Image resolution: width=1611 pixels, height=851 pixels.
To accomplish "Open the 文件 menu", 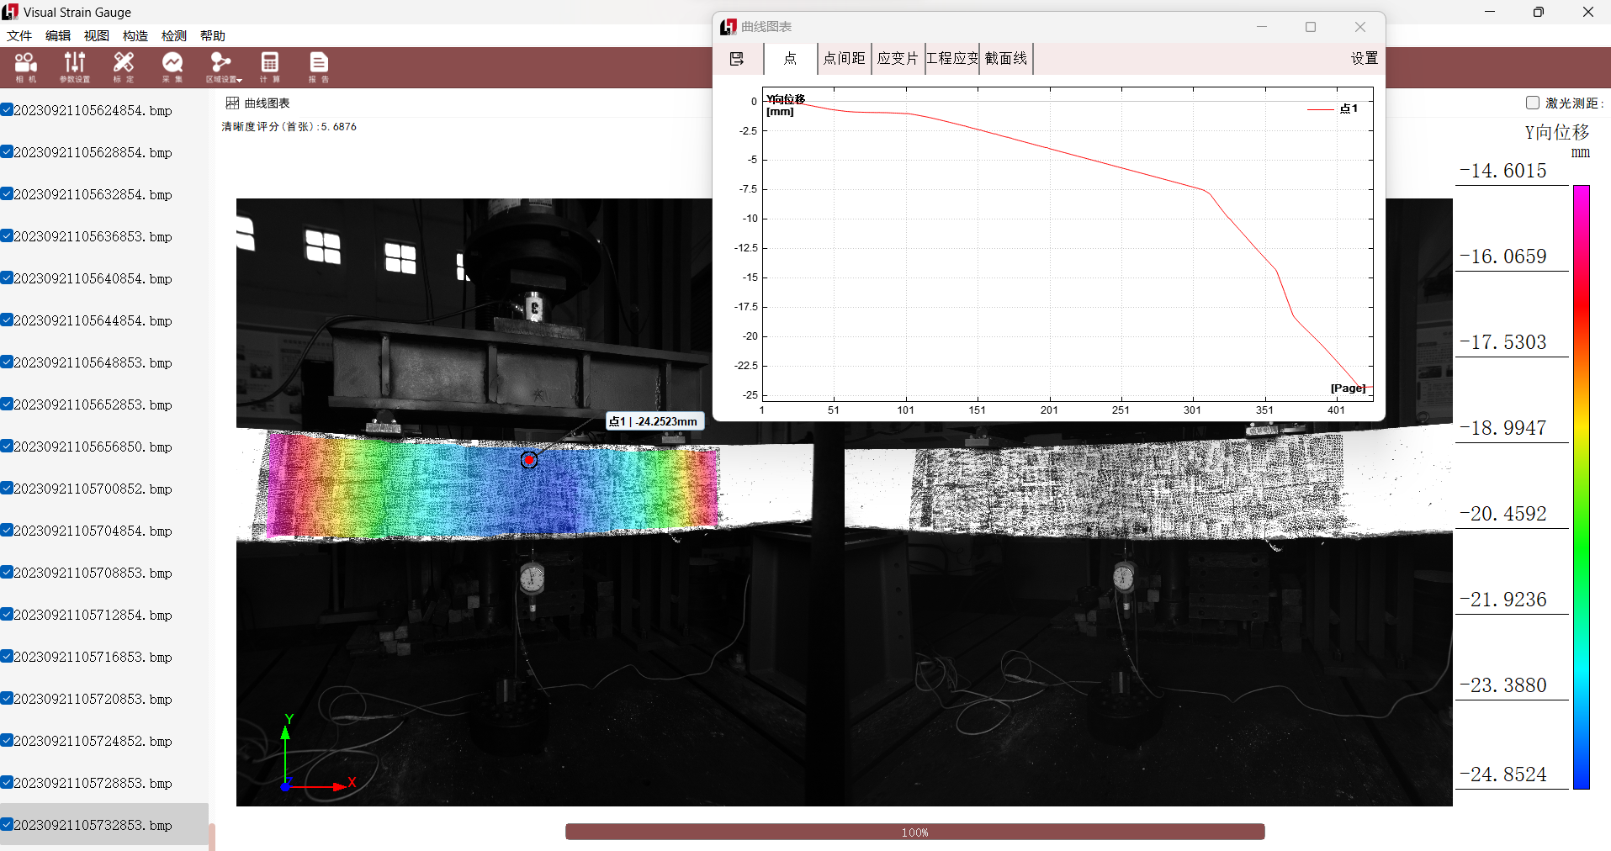I will pos(19,35).
